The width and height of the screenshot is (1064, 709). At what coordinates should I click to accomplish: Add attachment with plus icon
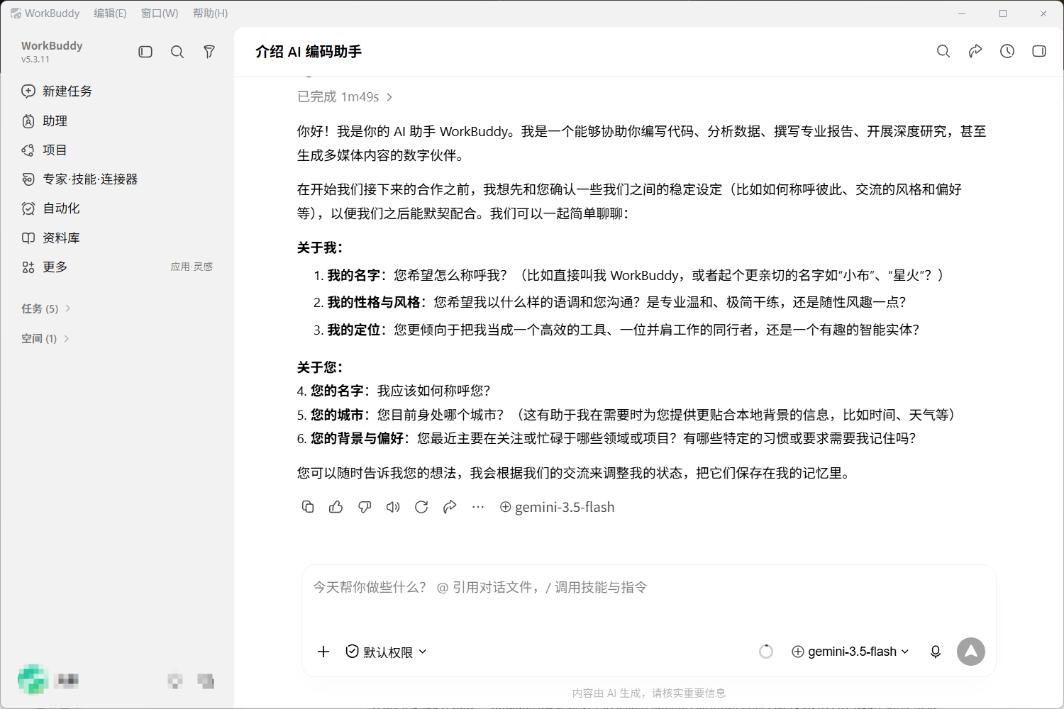323,652
